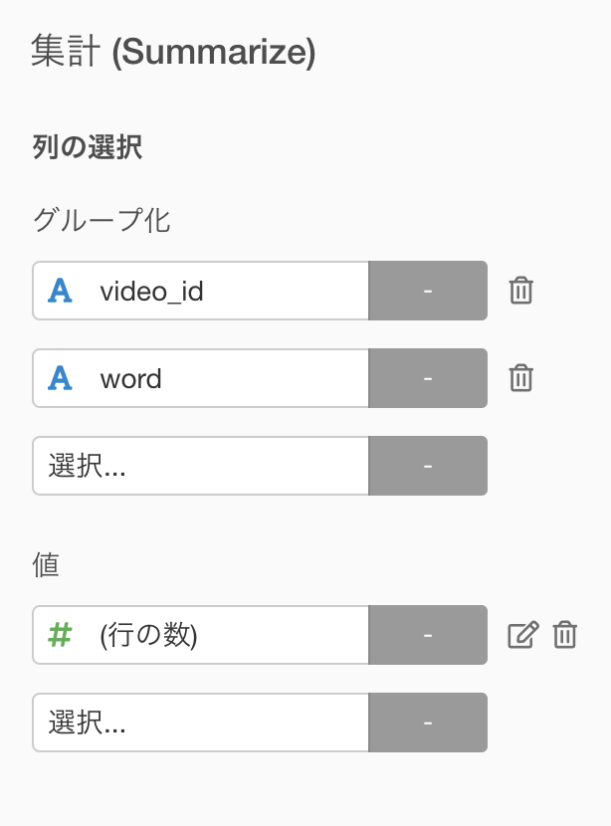Click the blue A type icon beside word

tap(60, 378)
